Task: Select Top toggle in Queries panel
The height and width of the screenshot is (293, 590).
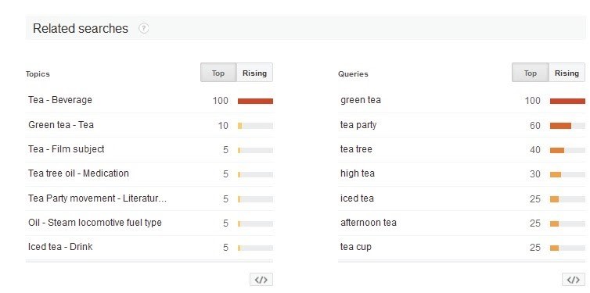Action: [531, 73]
